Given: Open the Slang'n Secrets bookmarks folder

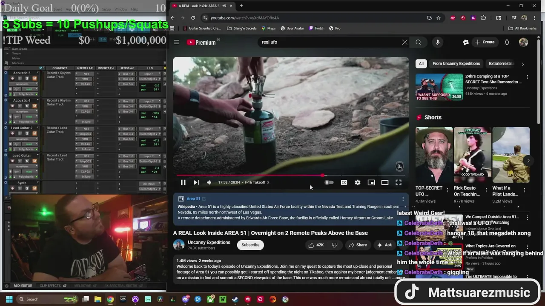Looking at the screenshot, I should [x=242, y=28].
